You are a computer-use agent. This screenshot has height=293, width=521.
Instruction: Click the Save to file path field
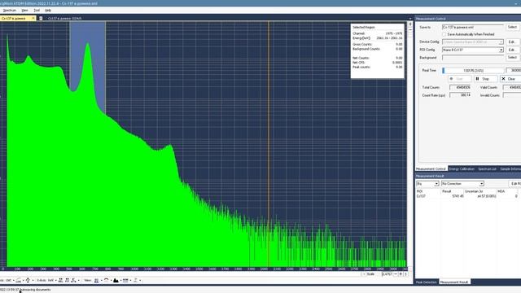click(x=473, y=27)
